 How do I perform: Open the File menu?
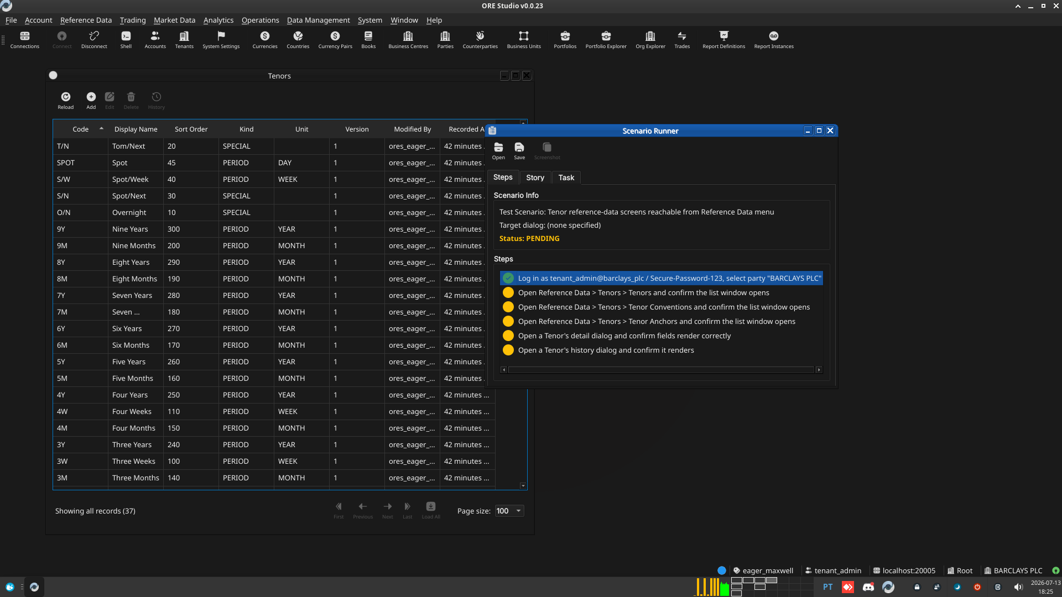pyautogui.click(x=11, y=20)
